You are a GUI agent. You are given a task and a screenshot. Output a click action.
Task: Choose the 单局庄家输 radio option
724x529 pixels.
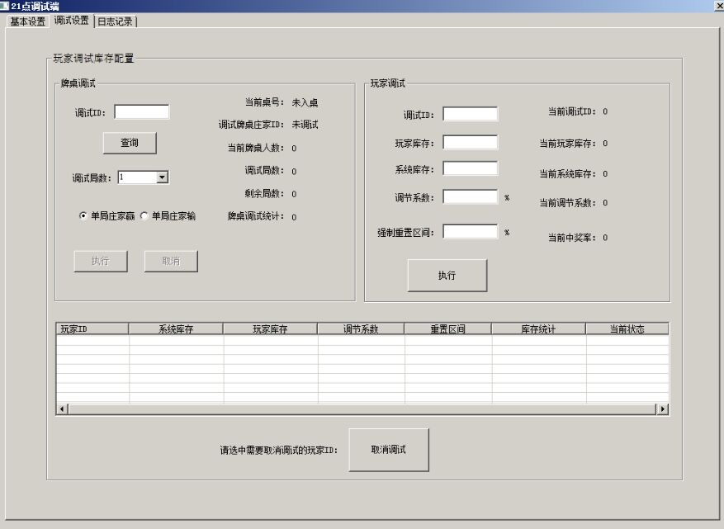[x=144, y=216]
